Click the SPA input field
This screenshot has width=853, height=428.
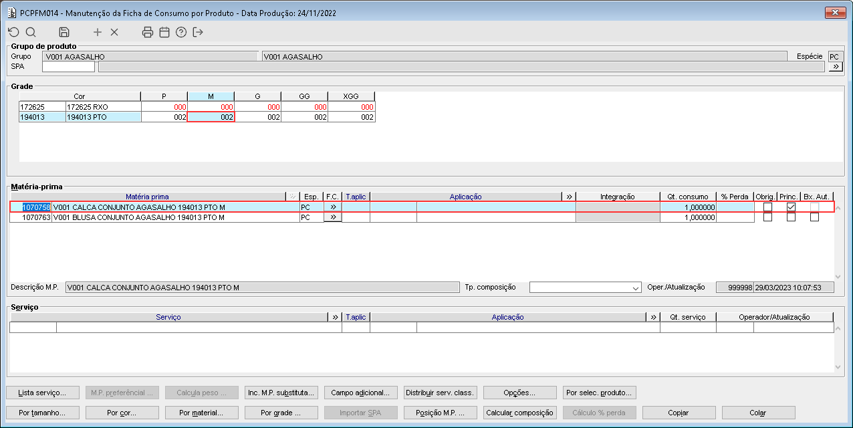pos(69,67)
